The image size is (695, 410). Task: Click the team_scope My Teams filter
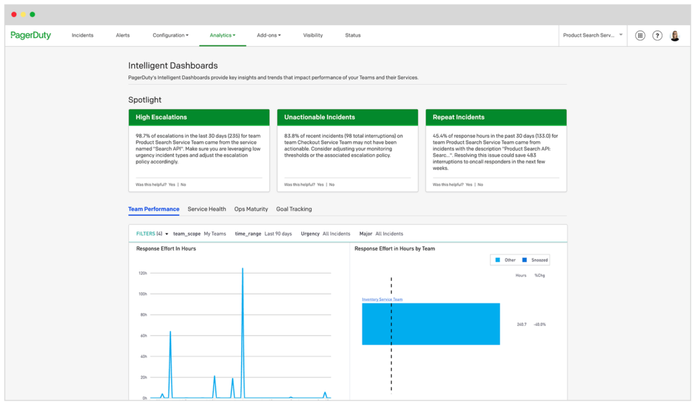pyautogui.click(x=200, y=234)
